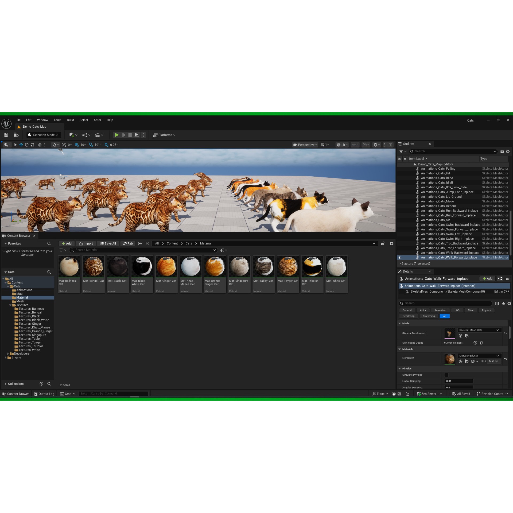The image size is (513, 513).
Task: Click the Save All button
Action: [108, 243]
